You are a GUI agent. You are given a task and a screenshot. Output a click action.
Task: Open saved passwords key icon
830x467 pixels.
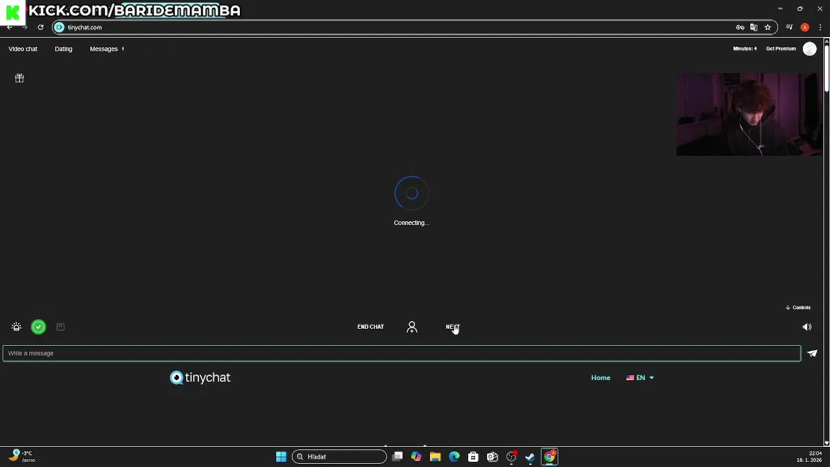(x=740, y=27)
